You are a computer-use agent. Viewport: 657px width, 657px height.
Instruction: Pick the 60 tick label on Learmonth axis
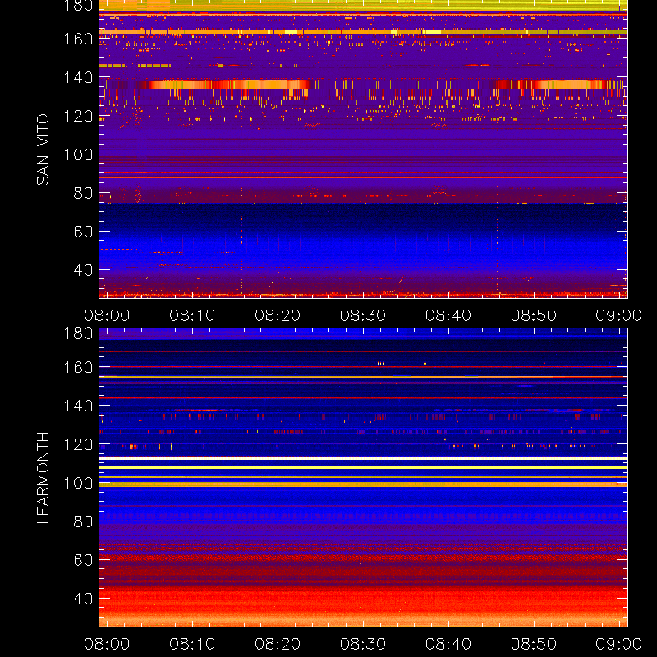coord(84,560)
